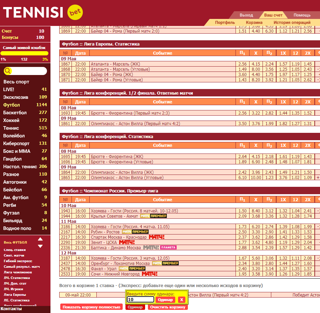Click the yellow cashback progress bar
This screenshot has width=320, height=313.
click(25, 53)
